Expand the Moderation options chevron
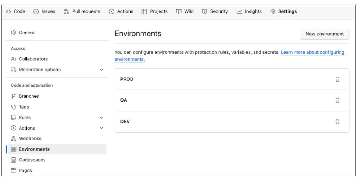Screen dimensions: 357x180 pos(102,70)
